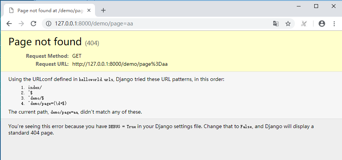Viewport: 342px width, 160px height.
Task: Go back to the previous page
Action: pyautogui.click(x=9, y=24)
